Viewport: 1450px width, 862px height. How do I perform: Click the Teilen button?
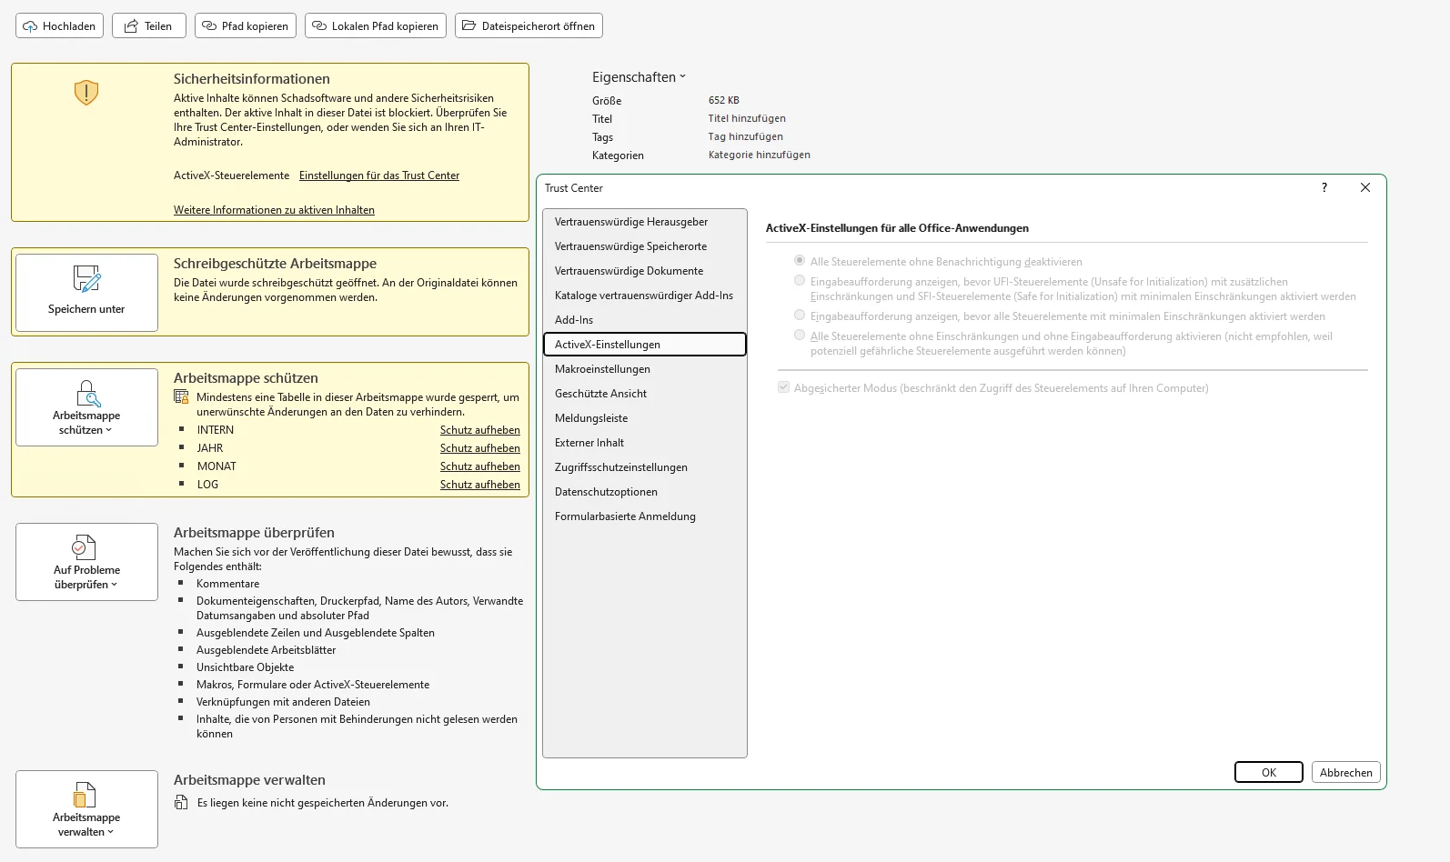coord(149,25)
